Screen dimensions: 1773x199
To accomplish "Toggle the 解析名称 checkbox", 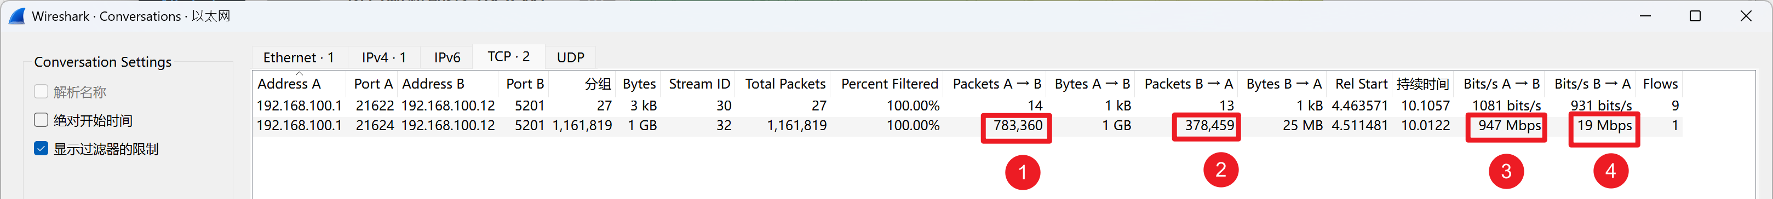I will coord(41,92).
